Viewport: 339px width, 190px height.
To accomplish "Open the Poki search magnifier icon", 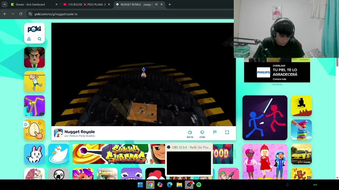I will 39,39.
